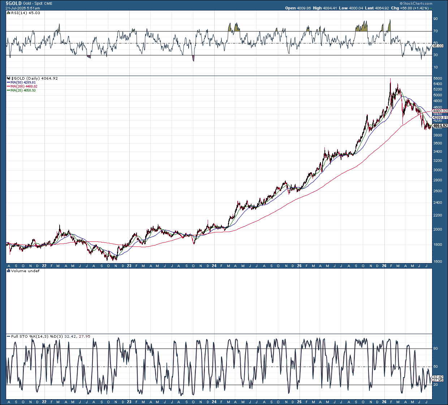The width and height of the screenshot is (448, 405).
Task: Click the 4480.02 price tag on axis
Action: point(440,111)
